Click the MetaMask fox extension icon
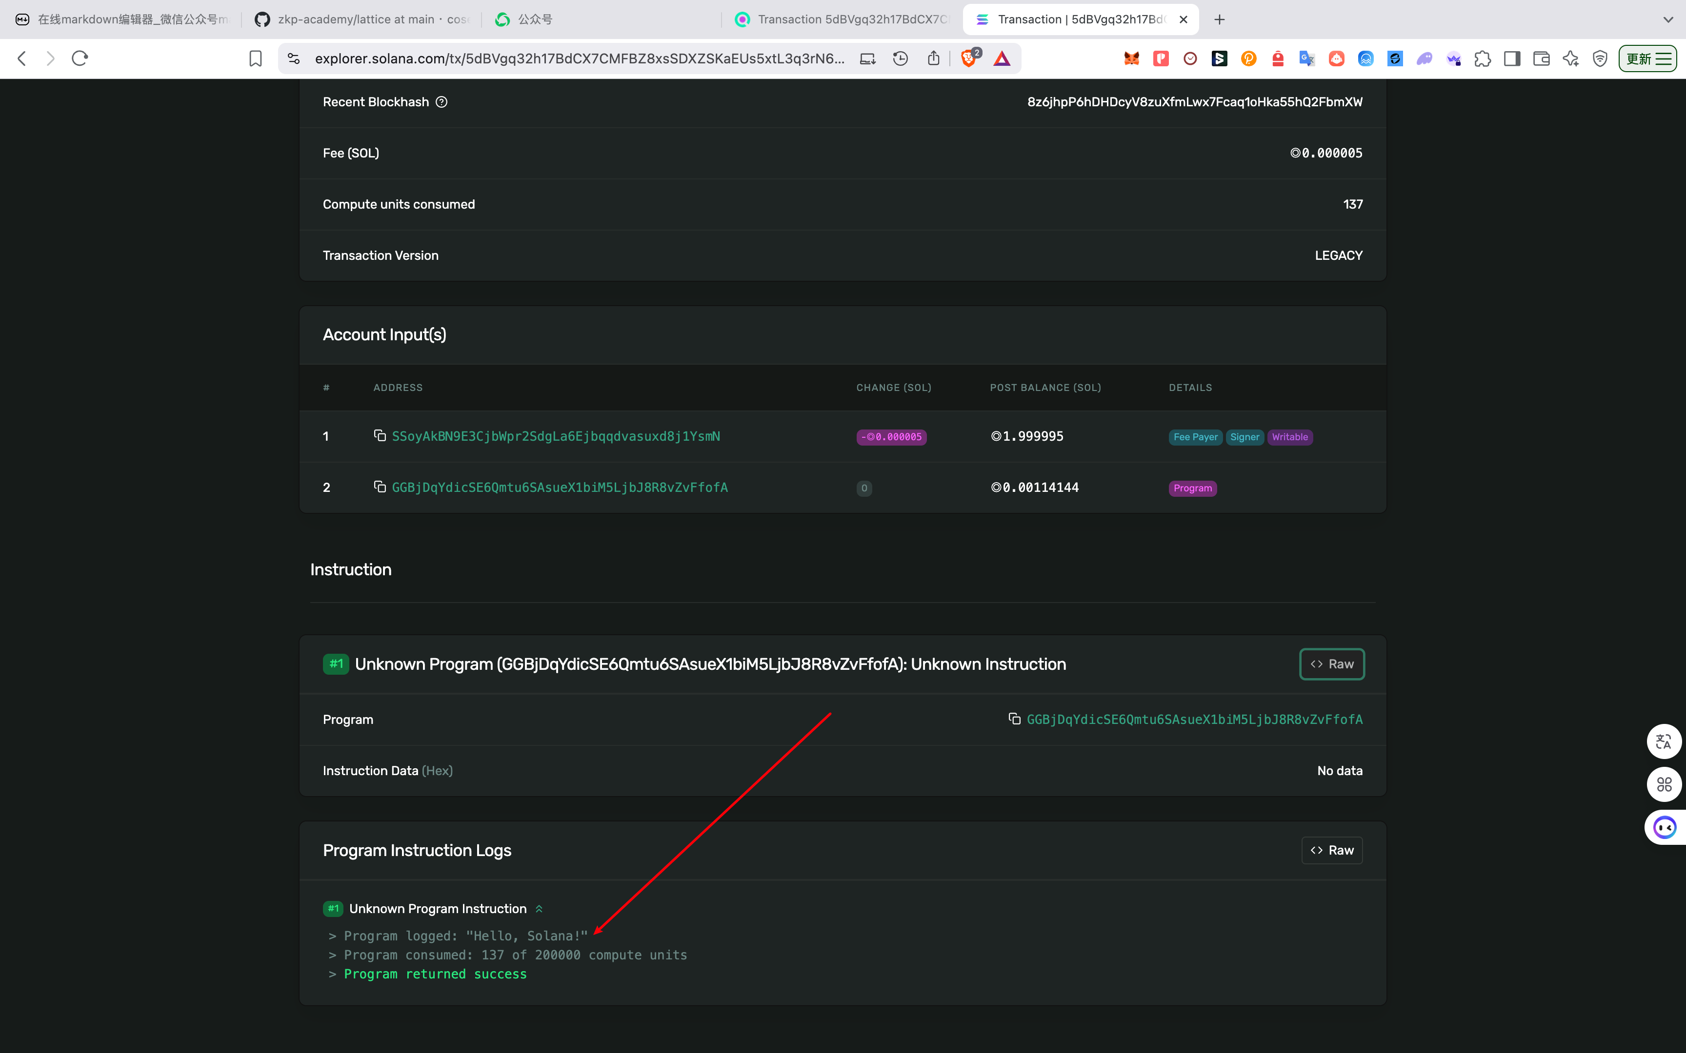 (x=1131, y=58)
